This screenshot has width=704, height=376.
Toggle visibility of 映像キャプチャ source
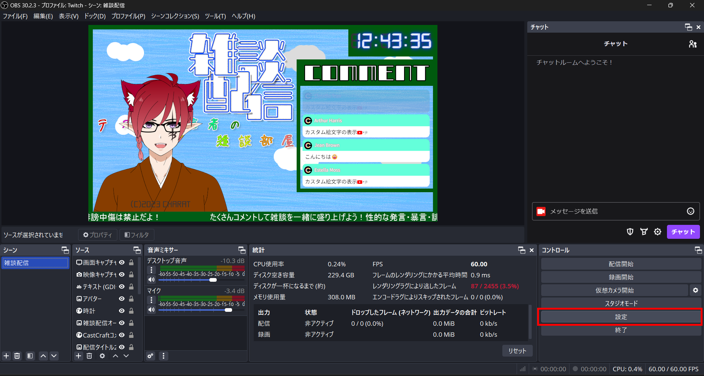coord(122,274)
